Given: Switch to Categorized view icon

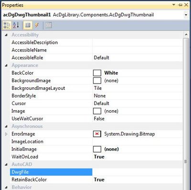Looking at the screenshot, I should point(7,25).
